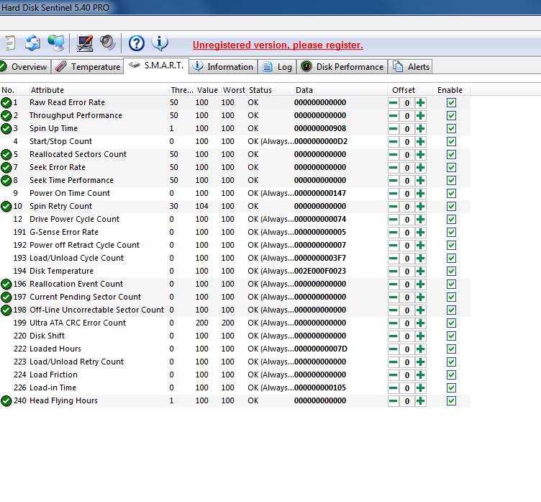Open the Disk Performance tab
Image resolution: width=541 pixels, height=502 pixels.
tap(342, 67)
